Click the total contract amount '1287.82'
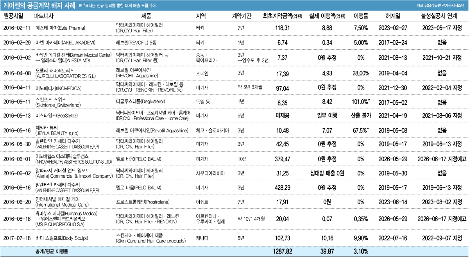The image size is (469, 257). click(x=283, y=252)
